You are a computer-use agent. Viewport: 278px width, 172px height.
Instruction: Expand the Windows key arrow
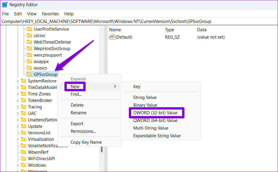17,165
